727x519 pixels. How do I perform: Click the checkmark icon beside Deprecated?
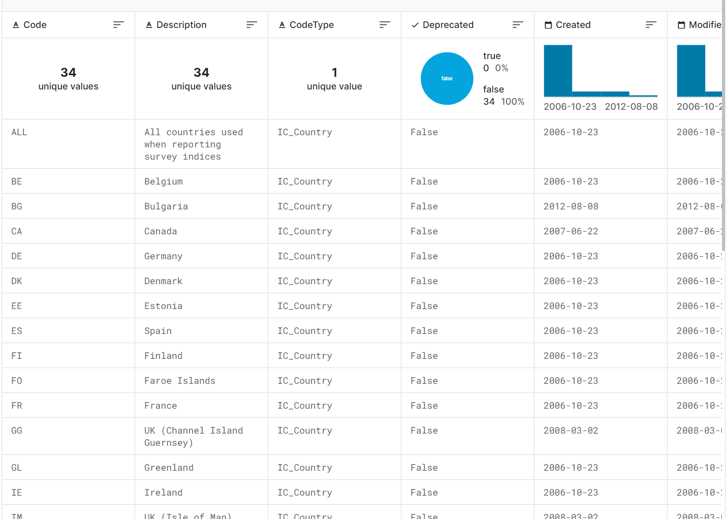click(x=415, y=25)
